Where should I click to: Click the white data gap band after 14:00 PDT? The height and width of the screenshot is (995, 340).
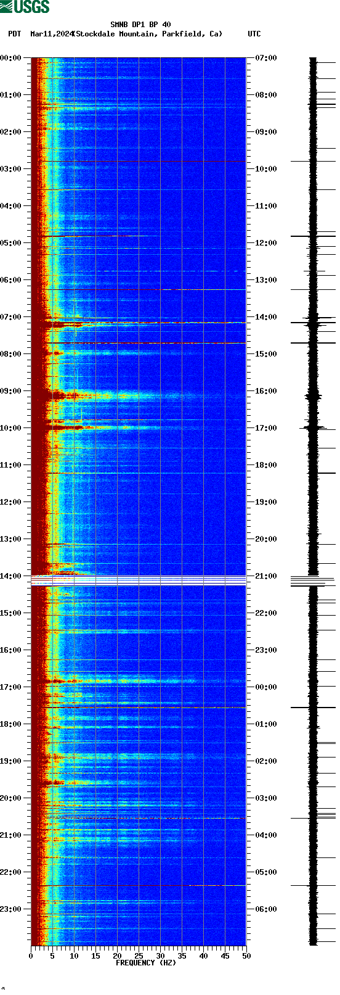point(139,580)
